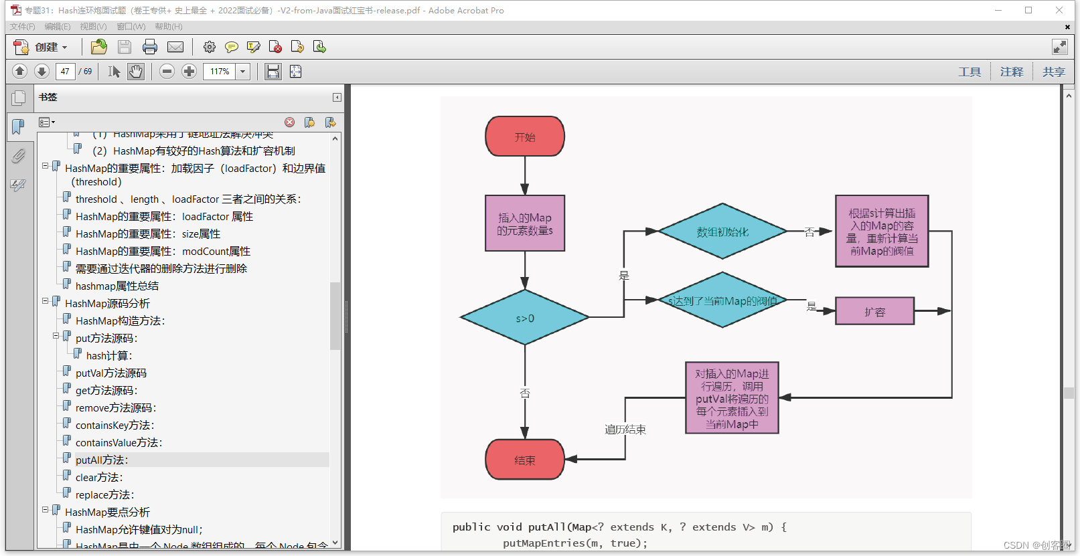Image resolution: width=1080 pixels, height=556 pixels.
Task: Collapse the put方法源码 bookmark node
Action: pyautogui.click(x=56, y=336)
